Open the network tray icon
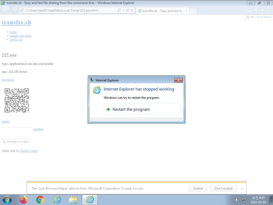This screenshot has height=205, width=273. pyautogui.click(x=244, y=200)
